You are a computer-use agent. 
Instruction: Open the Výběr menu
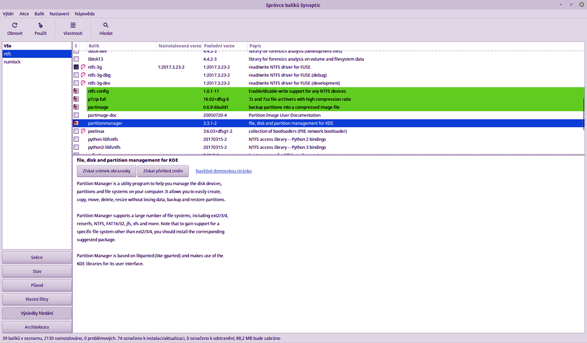8,13
